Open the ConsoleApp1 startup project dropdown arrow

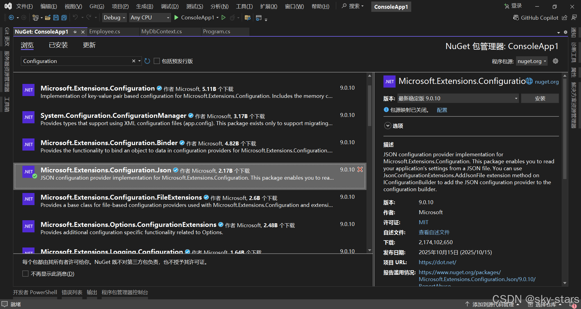click(x=218, y=18)
